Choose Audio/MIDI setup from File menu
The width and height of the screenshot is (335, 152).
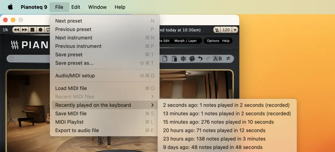pos(75,76)
